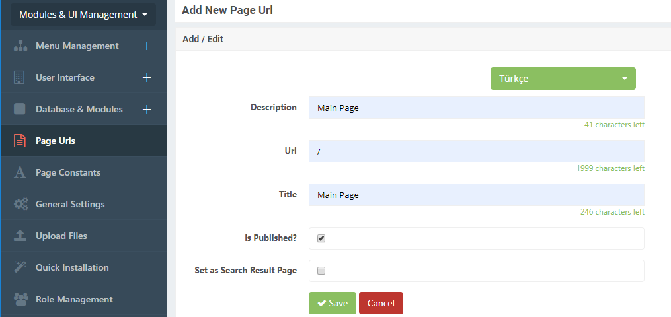Save the new page url
Image resolution: width=671 pixels, height=317 pixels.
(x=333, y=303)
